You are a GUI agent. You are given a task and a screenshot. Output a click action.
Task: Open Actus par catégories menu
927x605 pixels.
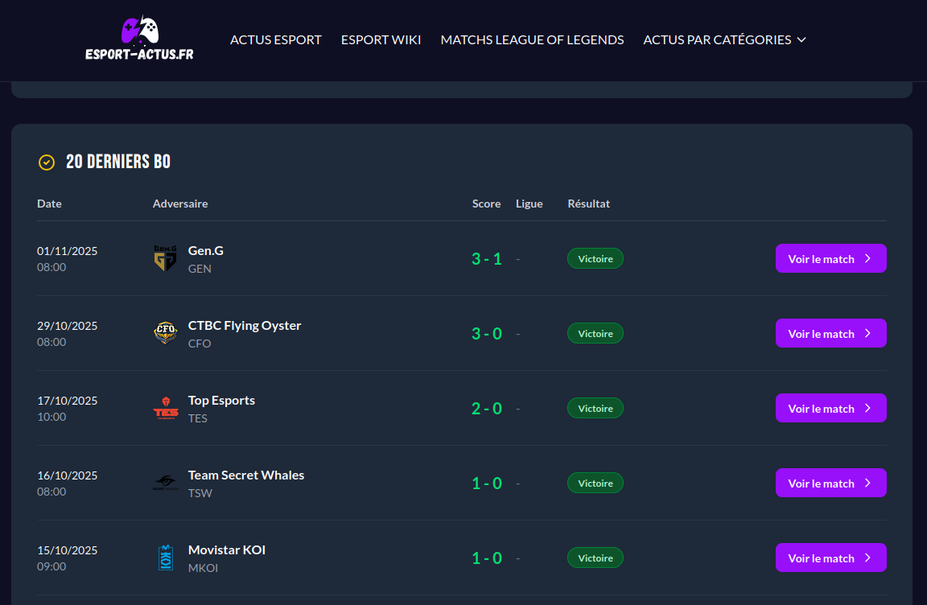point(724,39)
